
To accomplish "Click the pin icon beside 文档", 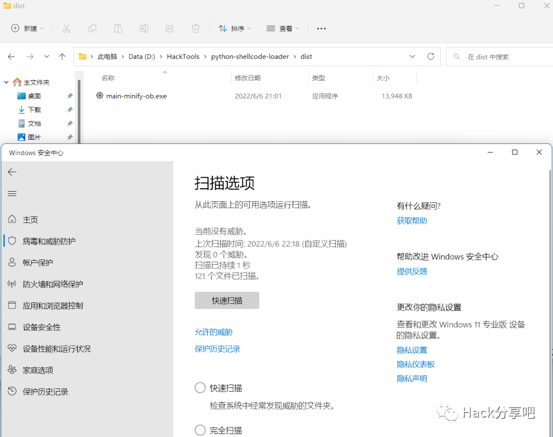I will click(70, 123).
